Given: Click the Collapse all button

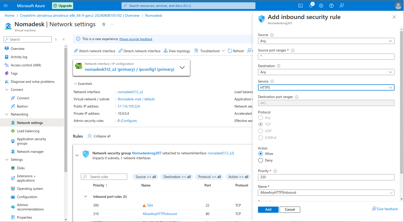Looking at the screenshot, I should (99, 136).
